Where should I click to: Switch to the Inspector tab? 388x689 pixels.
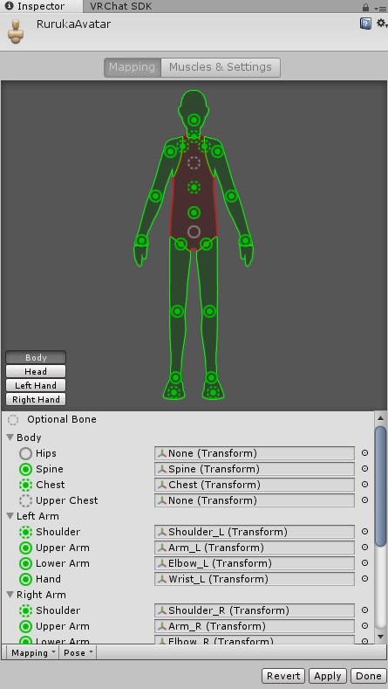coord(41,7)
